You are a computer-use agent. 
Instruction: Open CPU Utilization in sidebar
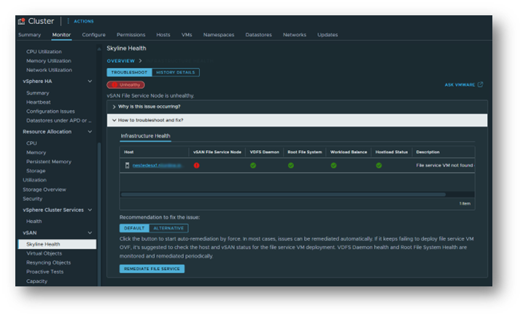[x=44, y=52]
